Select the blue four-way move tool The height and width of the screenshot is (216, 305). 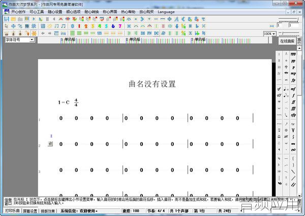(x=13, y=26)
